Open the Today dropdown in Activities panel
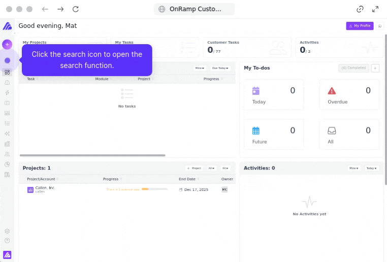Image resolution: width=387 pixels, height=262 pixels. click(x=372, y=168)
